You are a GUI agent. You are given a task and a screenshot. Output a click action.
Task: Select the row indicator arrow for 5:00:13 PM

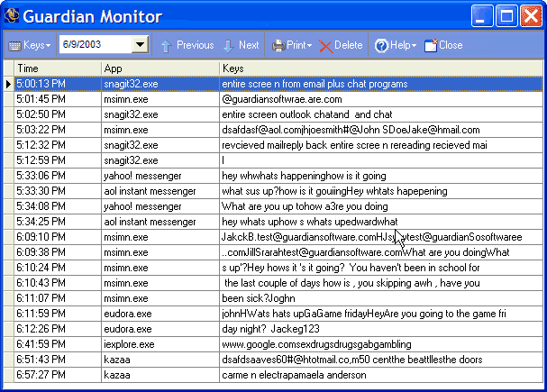coord(9,84)
